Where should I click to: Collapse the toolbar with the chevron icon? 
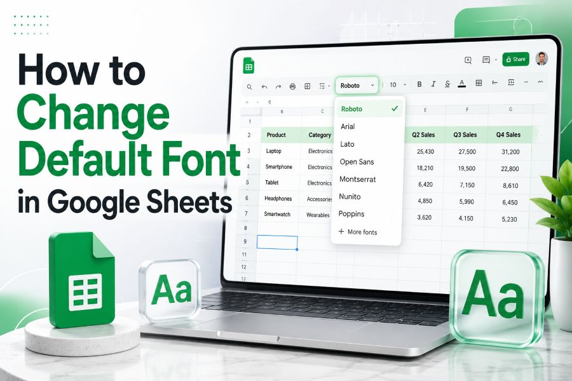pos(541,82)
